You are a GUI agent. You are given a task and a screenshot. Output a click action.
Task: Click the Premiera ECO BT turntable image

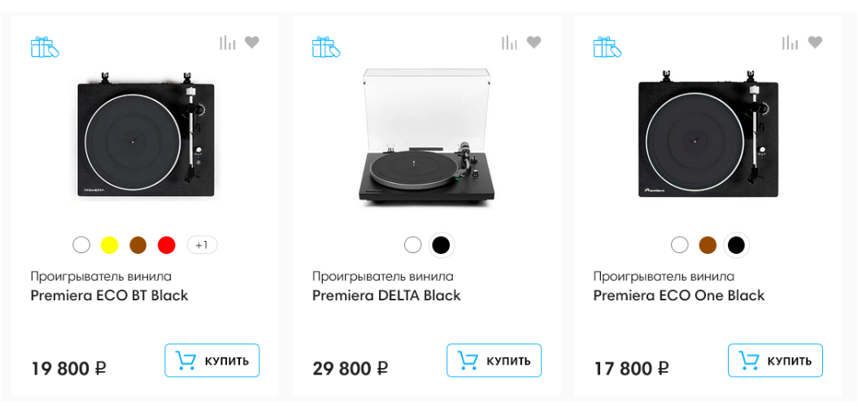(146, 138)
